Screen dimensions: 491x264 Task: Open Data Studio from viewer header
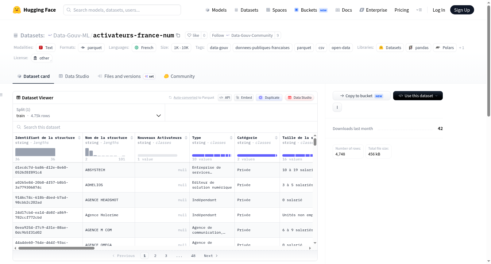pos(300,98)
